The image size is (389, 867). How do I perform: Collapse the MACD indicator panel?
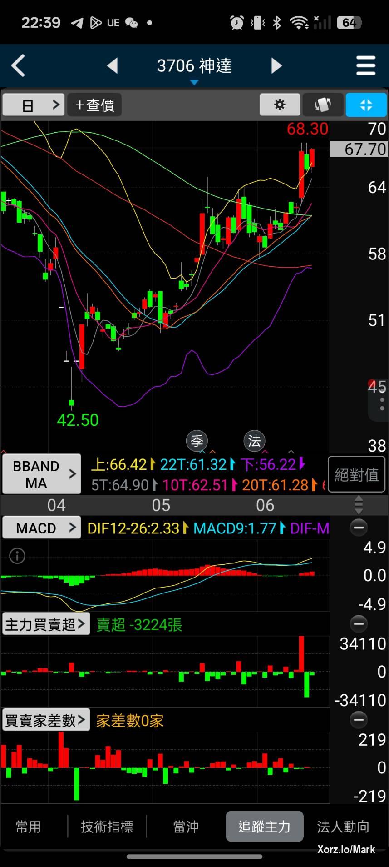coord(359,528)
